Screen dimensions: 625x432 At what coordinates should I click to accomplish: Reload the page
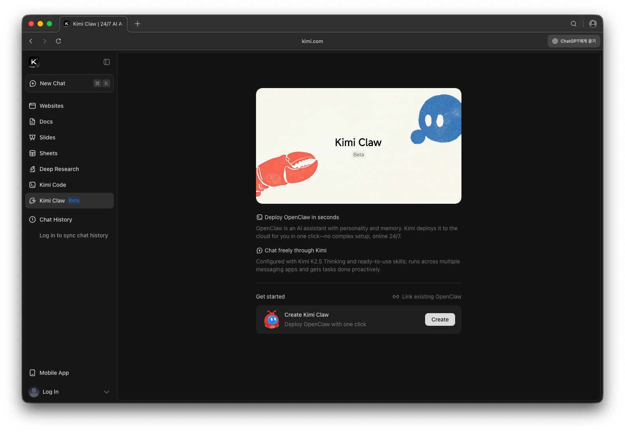tap(58, 41)
